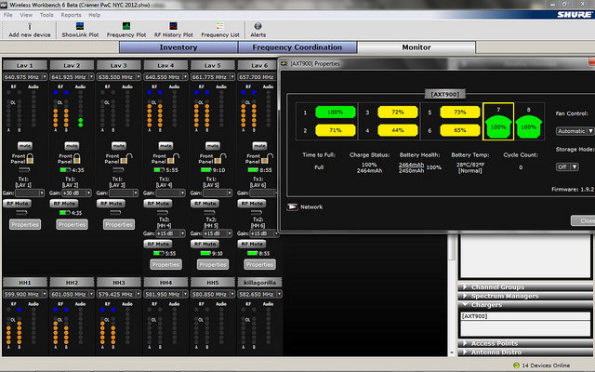Image resolution: width=595 pixels, height=372 pixels.
Task: Click the Lav 4 front panel lock icon
Action: [173, 158]
